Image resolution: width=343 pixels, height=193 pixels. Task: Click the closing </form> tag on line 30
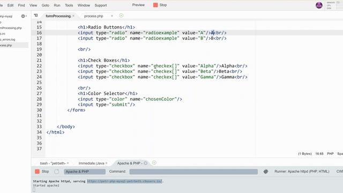point(76,110)
